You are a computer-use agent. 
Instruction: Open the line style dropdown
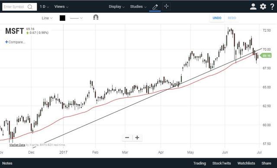pyautogui.click(x=76, y=18)
